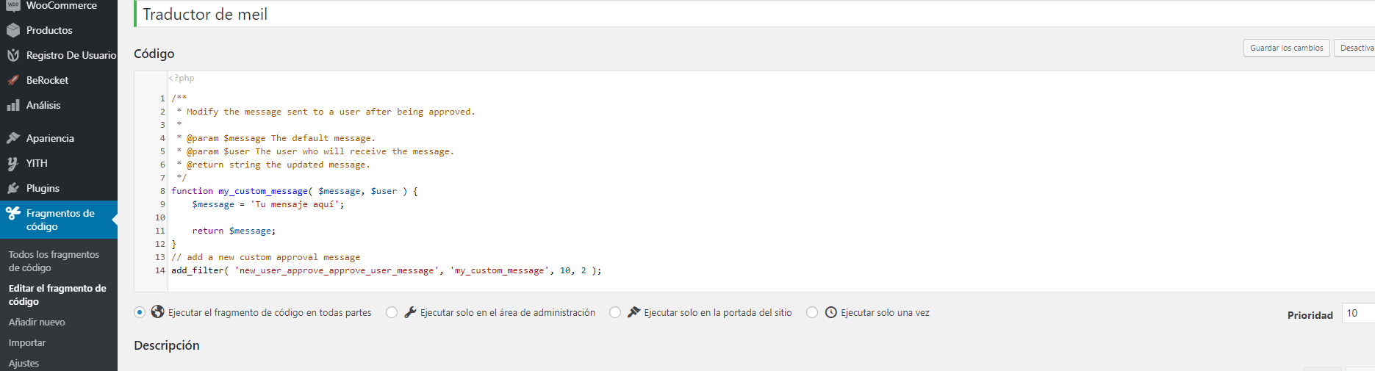Screen dimensions: 1375x371
Task: Click the clock icon for run once
Action: [830, 312]
